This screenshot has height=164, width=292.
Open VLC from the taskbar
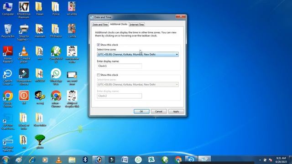point(59,160)
